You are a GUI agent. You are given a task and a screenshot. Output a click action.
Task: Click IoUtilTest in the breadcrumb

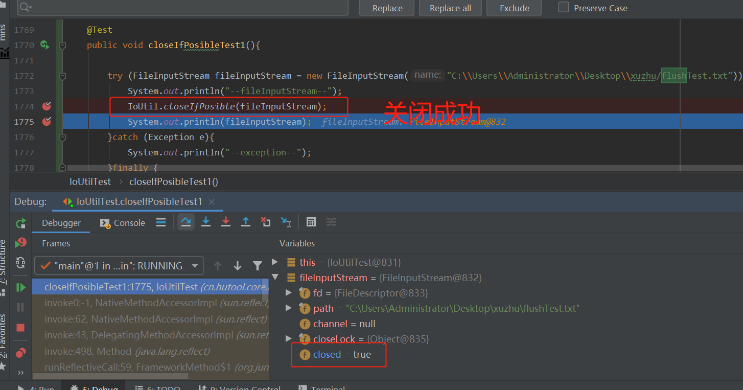click(x=90, y=181)
